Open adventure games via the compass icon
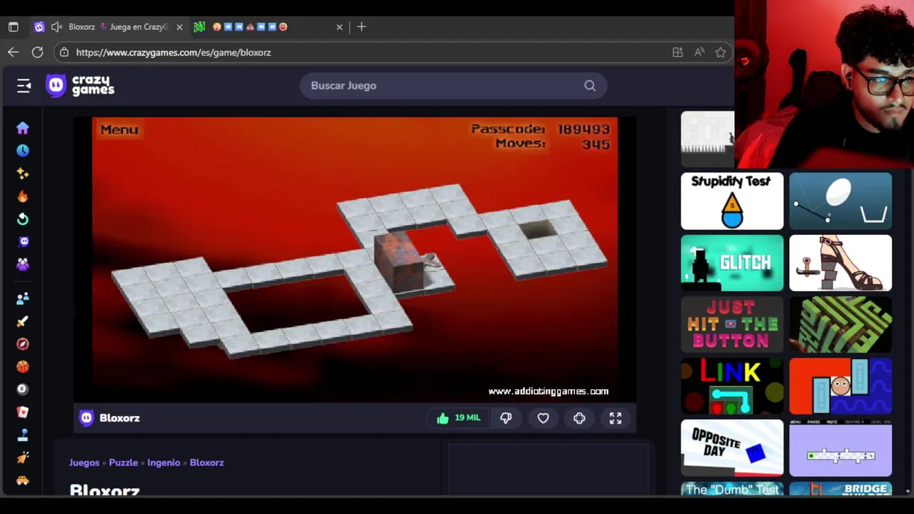The width and height of the screenshot is (914, 514). point(23,344)
